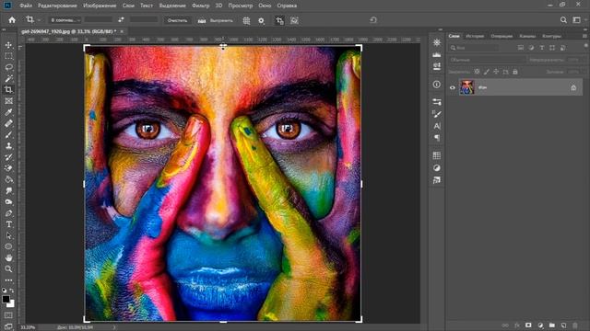The image size is (590, 331).
Task: Switch to the История tab
Action: pyautogui.click(x=475, y=36)
